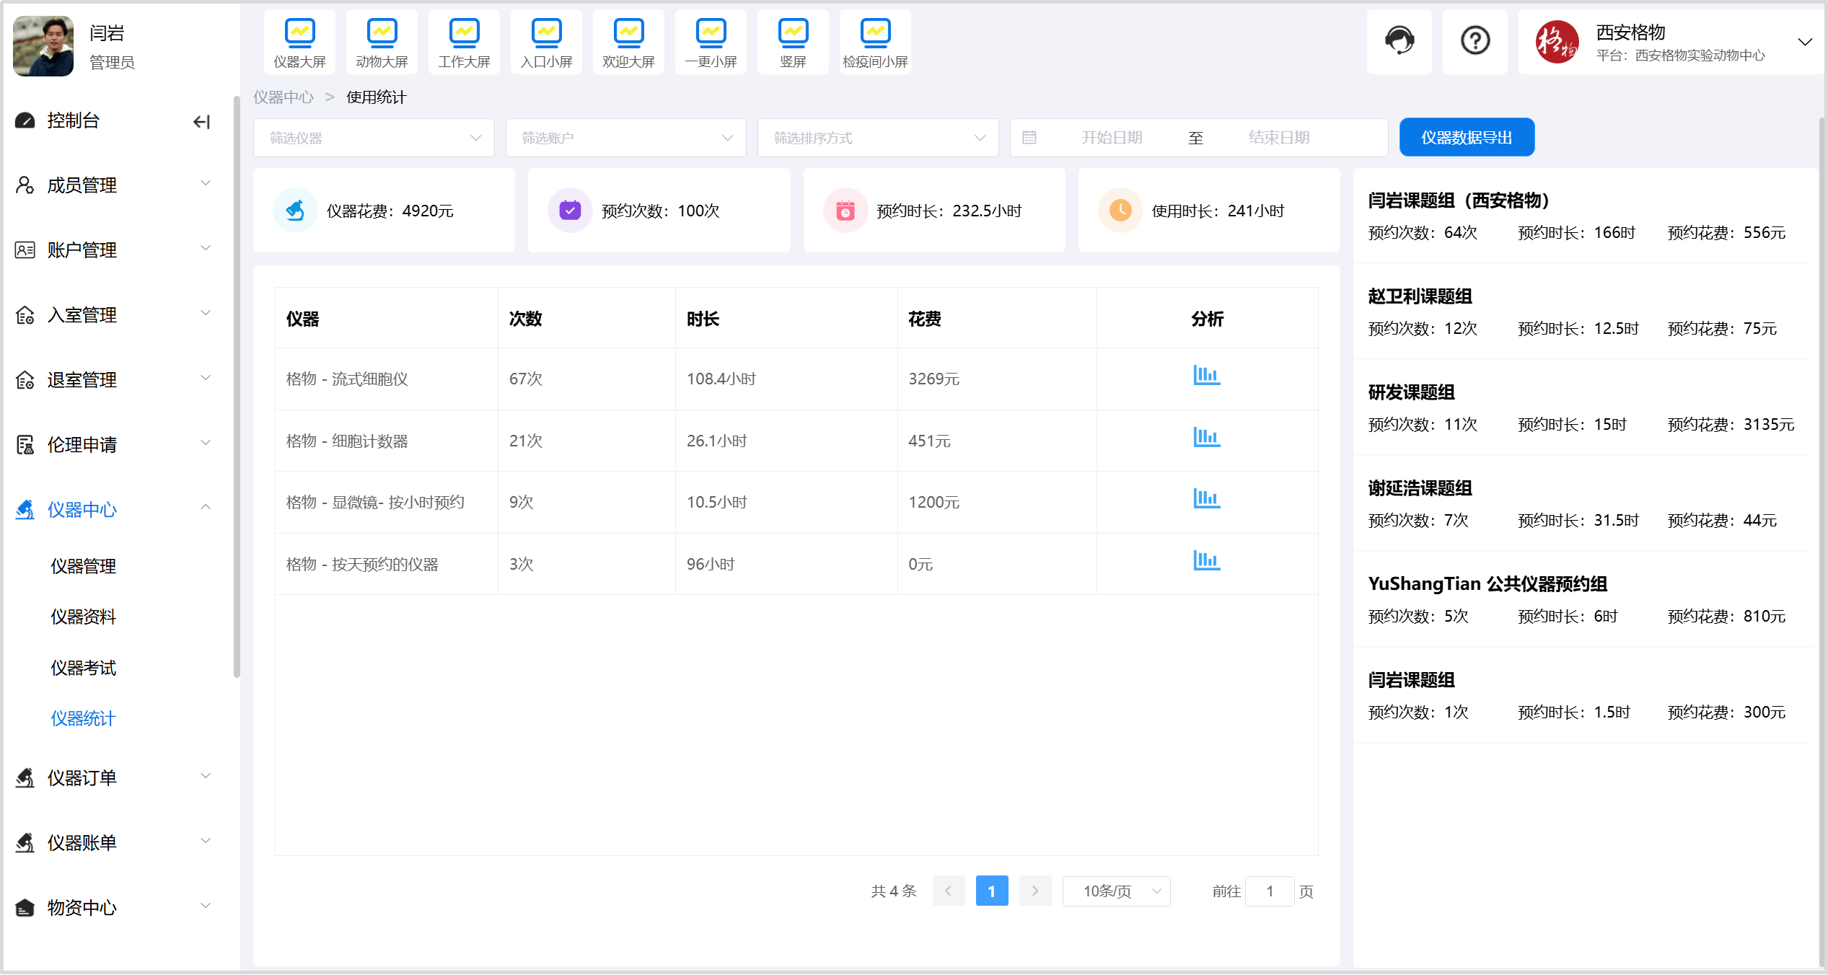The height and width of the screenshot is (975, 1828).
Task: Open analysis chart for 流式细胞仪
Action: pyautogui.click(x=1206, y=376)
